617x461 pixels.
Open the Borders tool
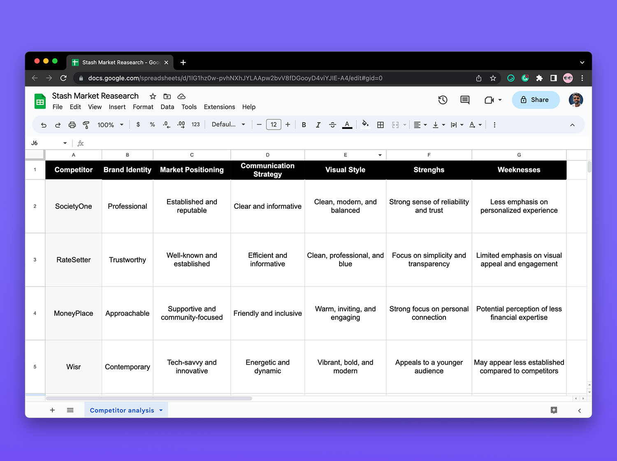coord(380,125)
